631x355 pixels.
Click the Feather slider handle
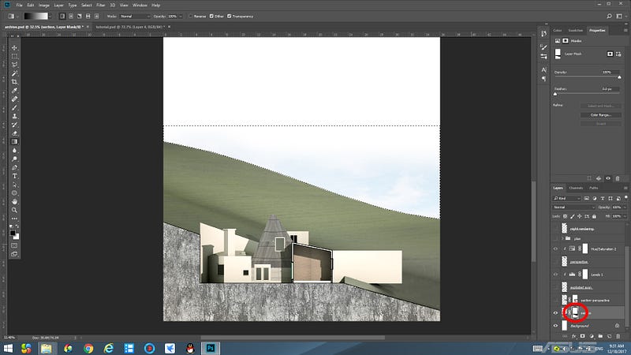coord(555,94)
